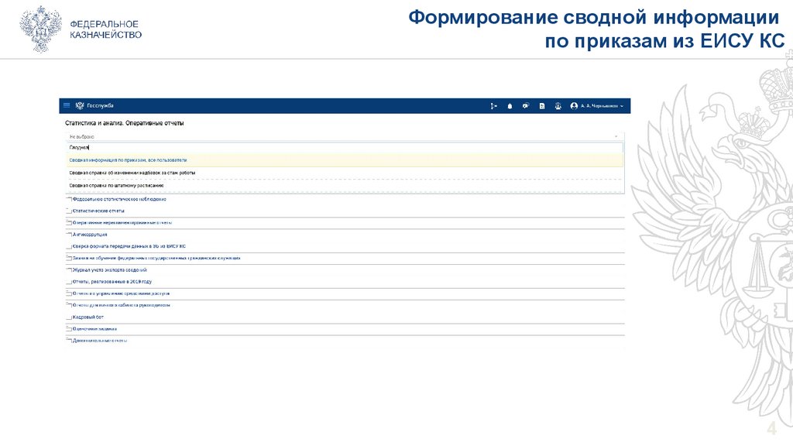Open the process tree icon in header

tap(493, 106)
